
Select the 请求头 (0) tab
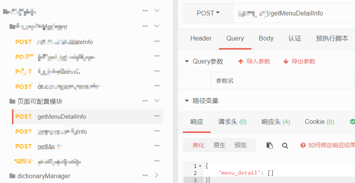(x=232, y=122)
